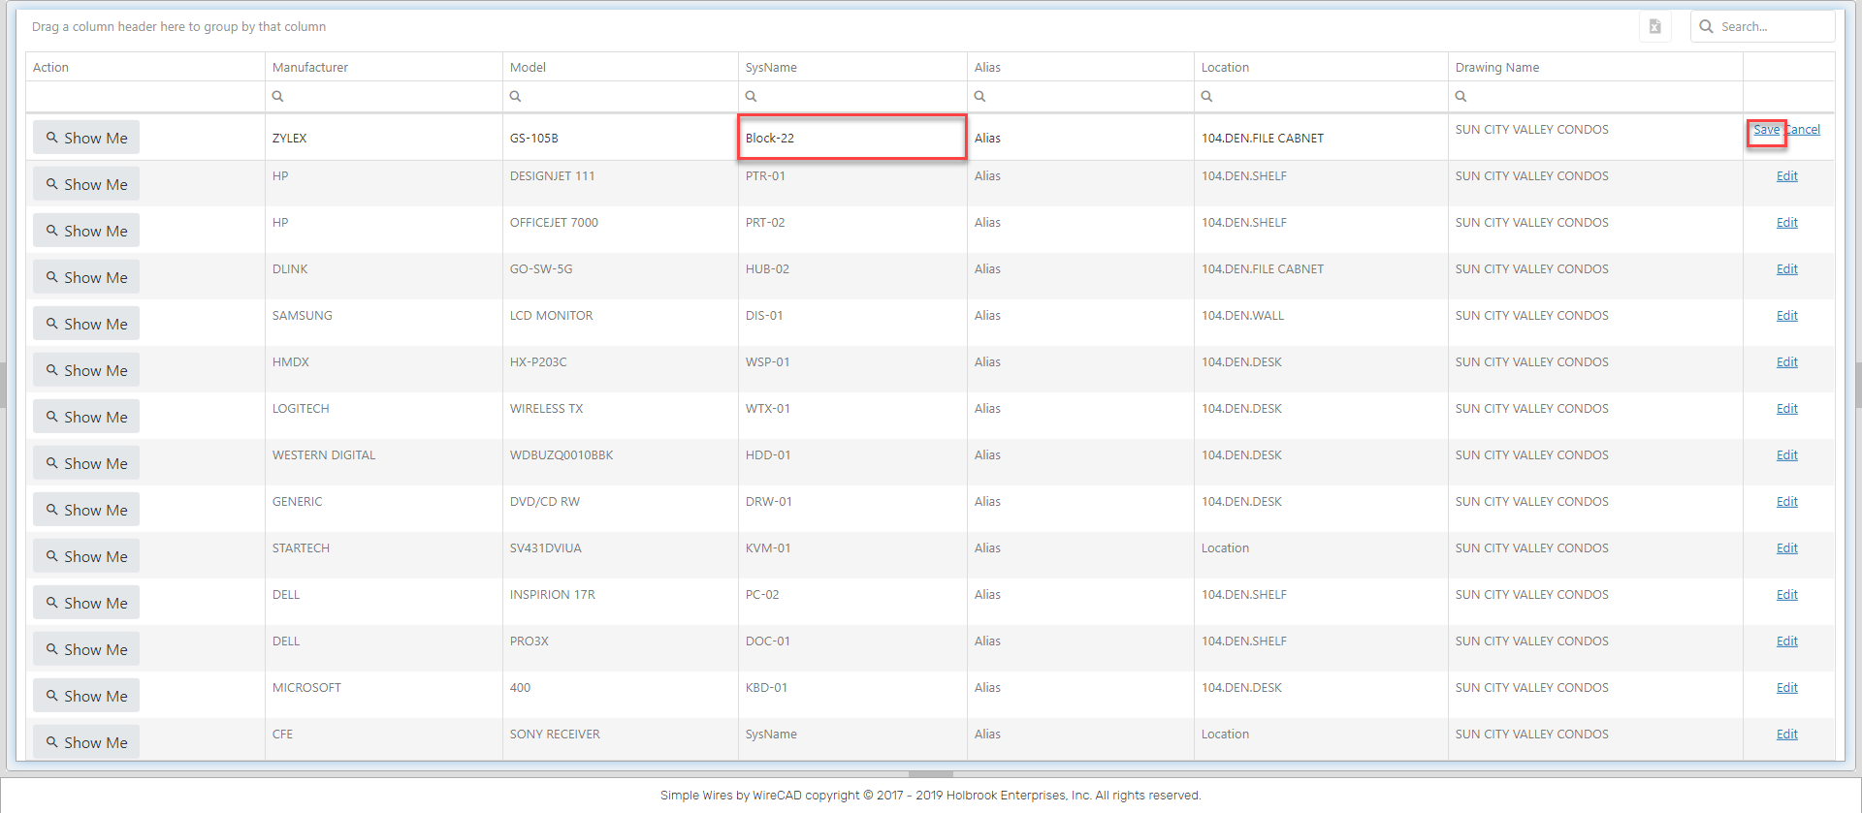Screen dimensions: 1862x813
Task: Edit the WESTERN DIGITAL row
Action: pyautogui.click(x=1786, y=455)
